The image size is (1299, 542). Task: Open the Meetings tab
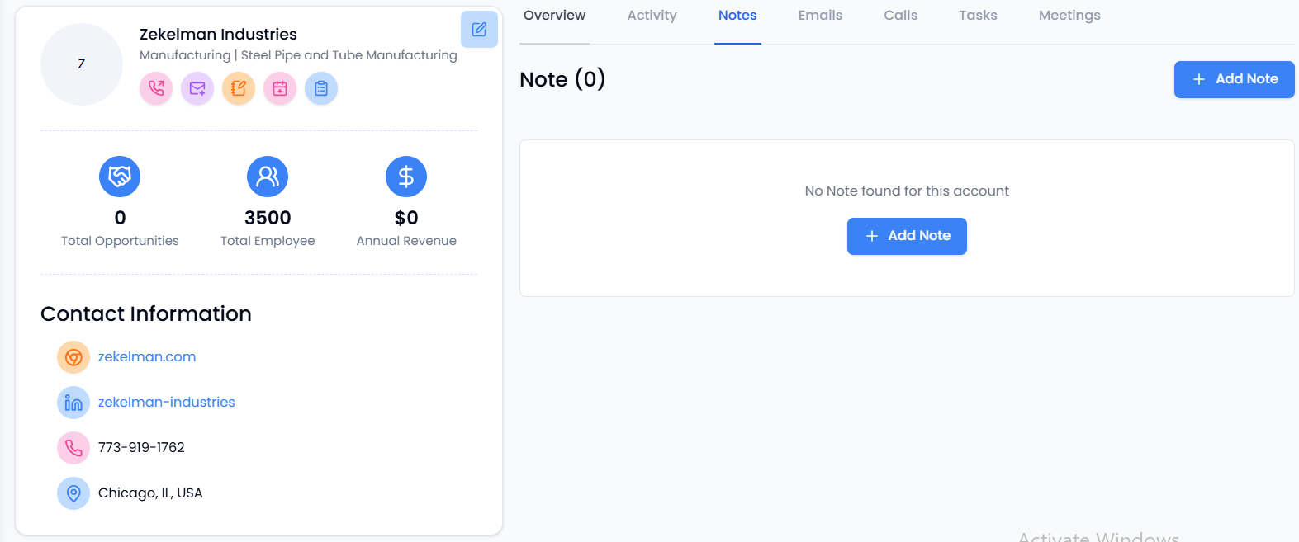[x=1069, y=16]
